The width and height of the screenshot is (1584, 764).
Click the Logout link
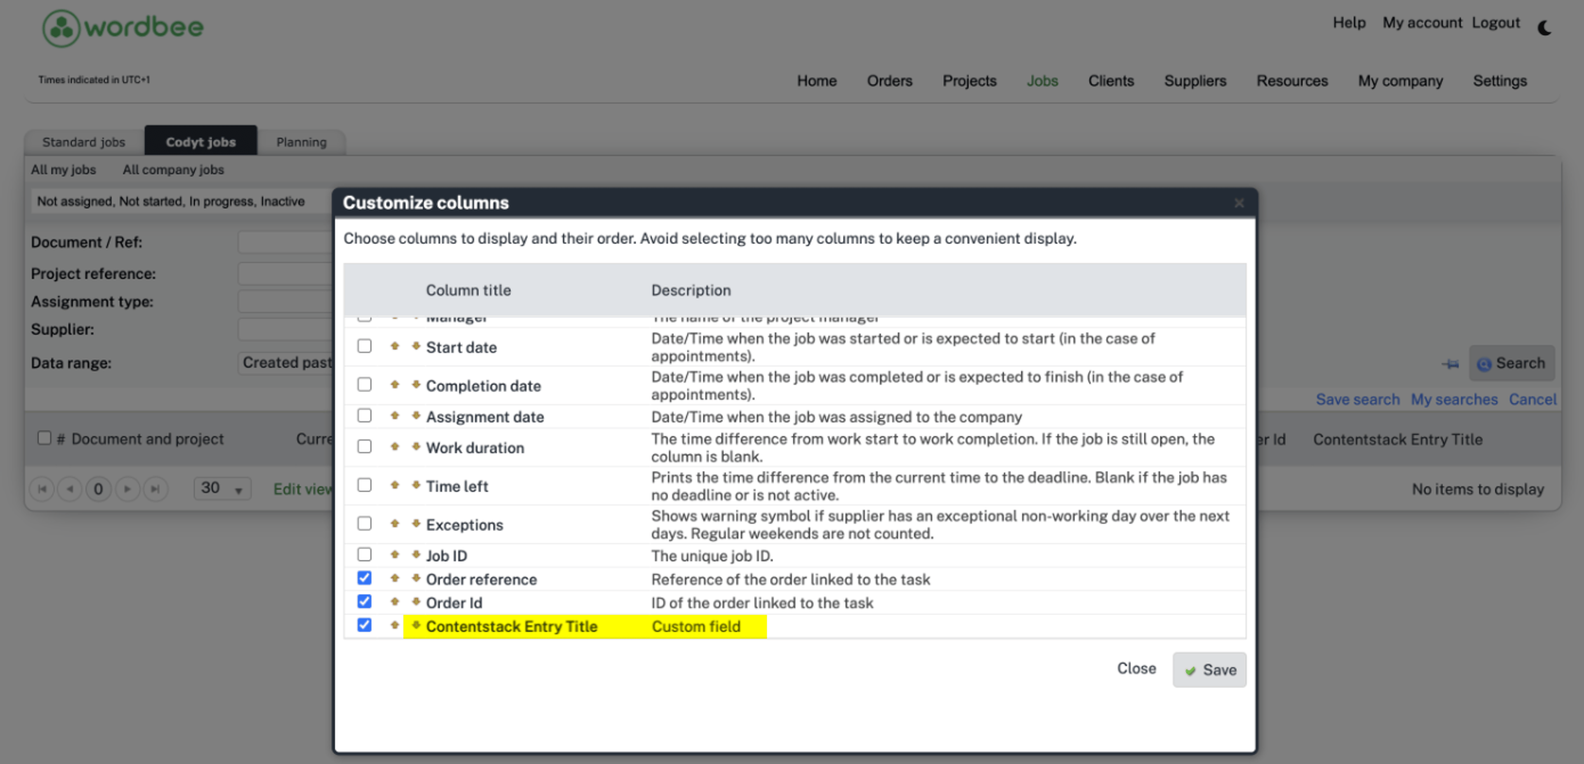click(x=1495, y=23)
